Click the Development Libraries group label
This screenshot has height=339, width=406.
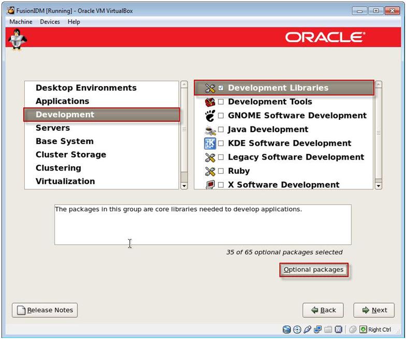coord(278,88)
